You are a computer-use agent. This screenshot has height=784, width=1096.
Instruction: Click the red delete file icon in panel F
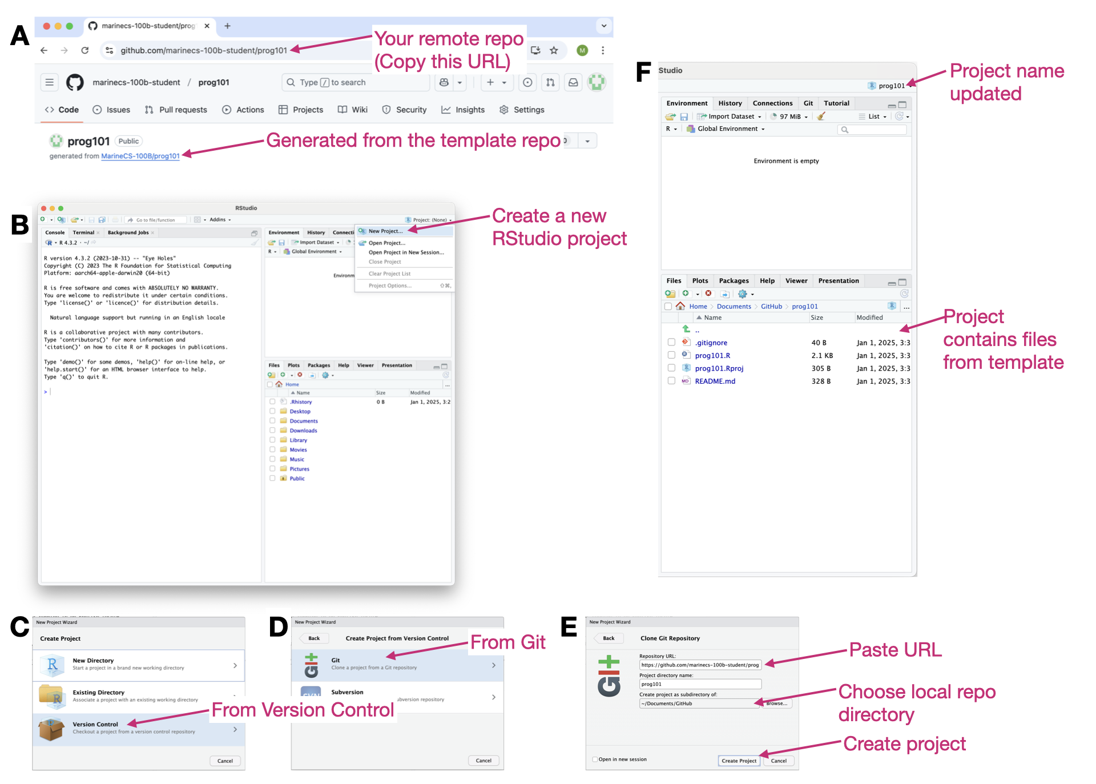[x=708, y=294]
